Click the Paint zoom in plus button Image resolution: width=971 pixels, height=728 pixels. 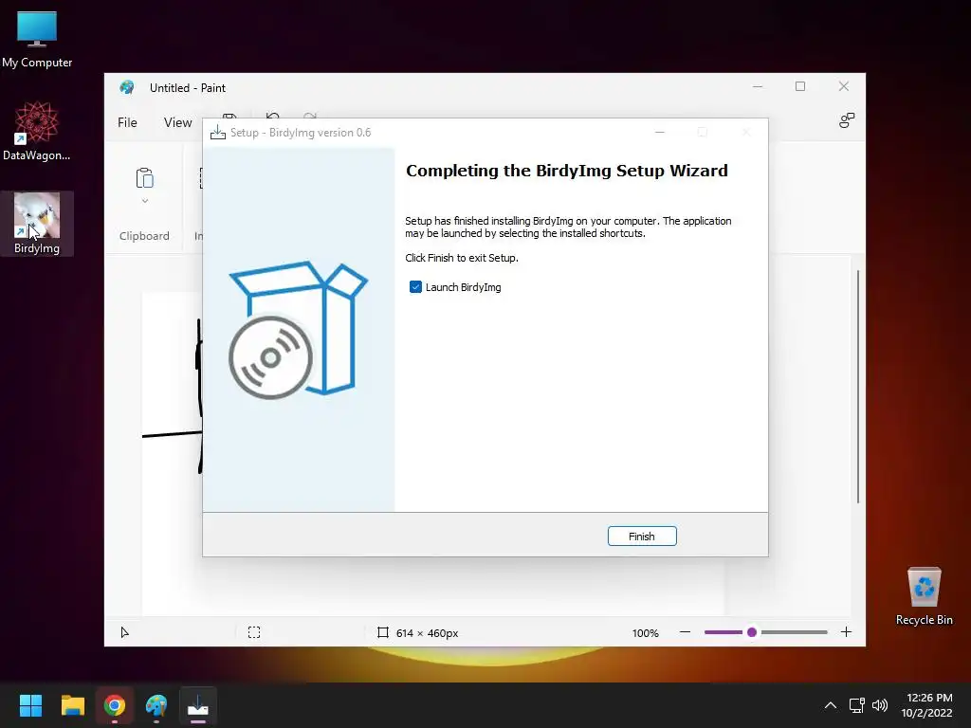(846, 632)
